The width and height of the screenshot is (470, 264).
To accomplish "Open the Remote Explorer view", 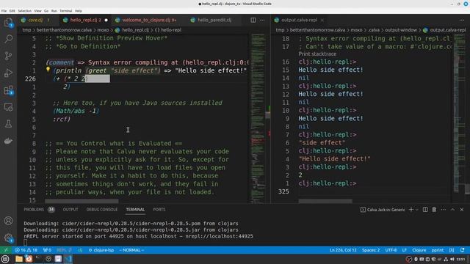I will click(x=8, y=107).
